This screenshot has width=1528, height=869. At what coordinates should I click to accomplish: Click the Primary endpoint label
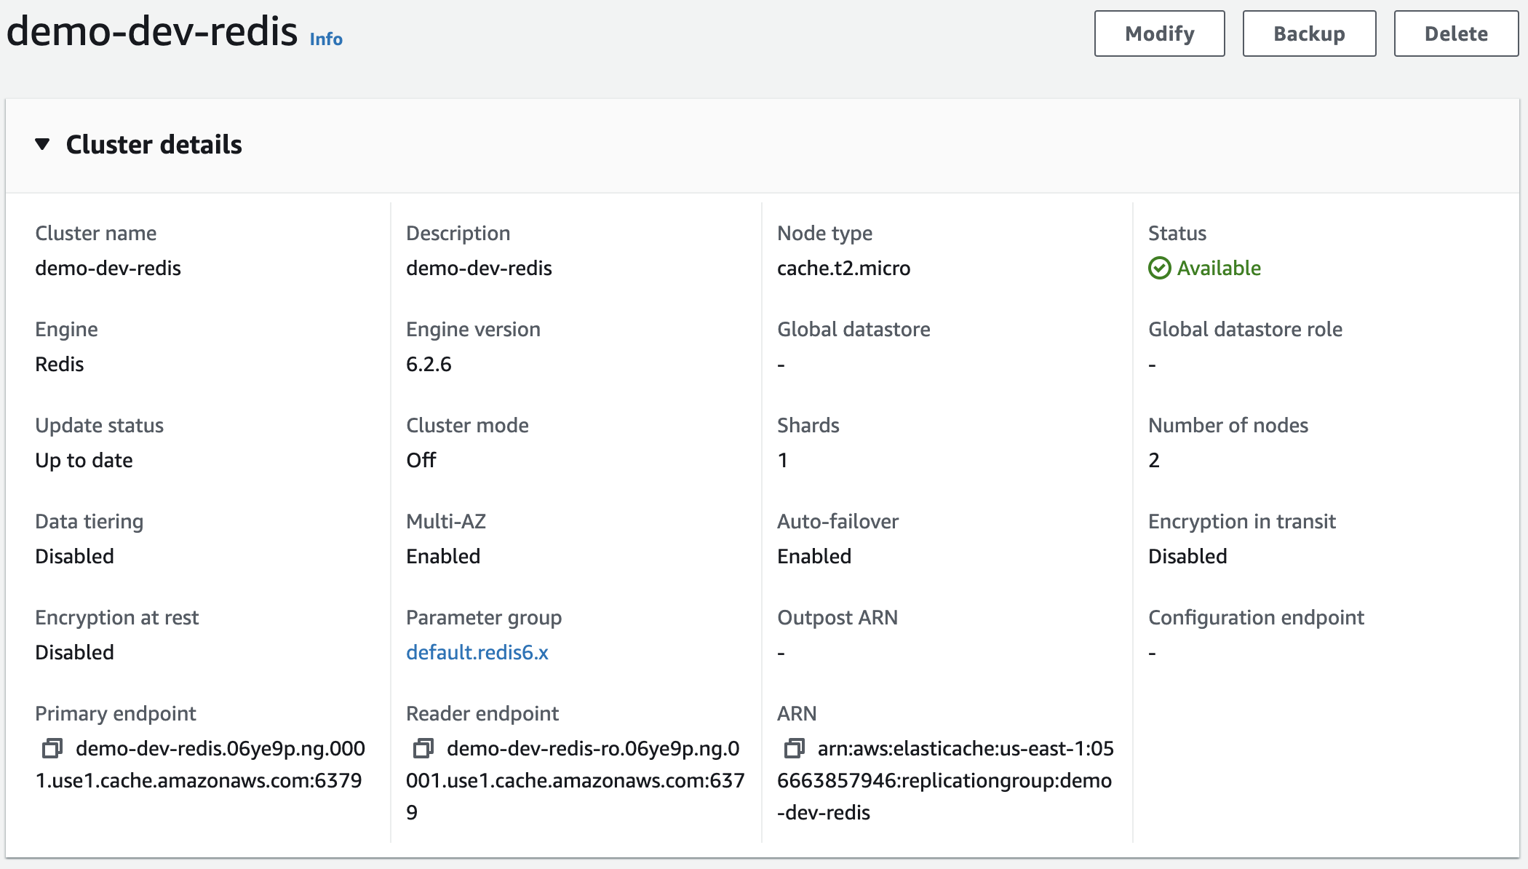[x=116, y=713]
